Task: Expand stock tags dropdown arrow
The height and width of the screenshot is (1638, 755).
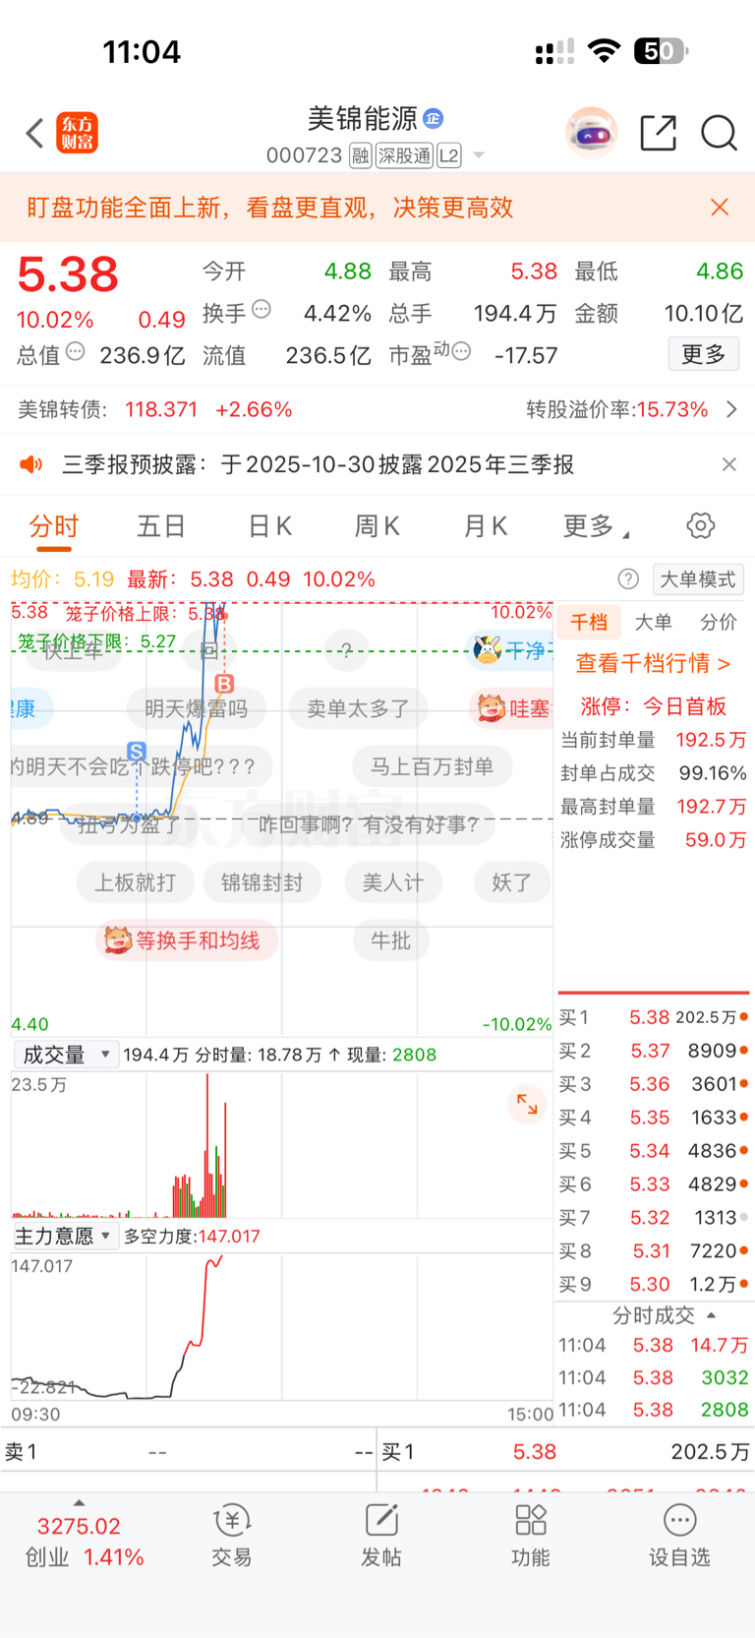Action: tap(479, 155)
